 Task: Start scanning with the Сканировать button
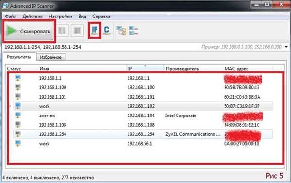(x=29, y=31)
